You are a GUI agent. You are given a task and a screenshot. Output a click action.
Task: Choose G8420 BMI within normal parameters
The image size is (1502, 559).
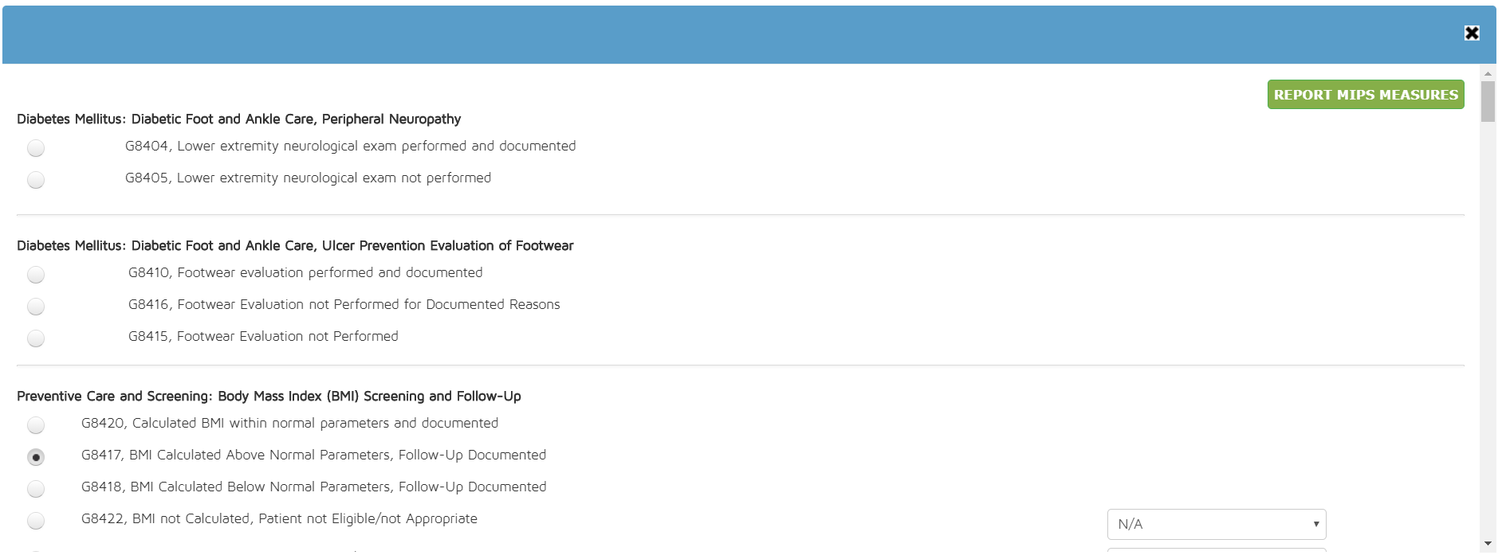[x=36, y=425]
